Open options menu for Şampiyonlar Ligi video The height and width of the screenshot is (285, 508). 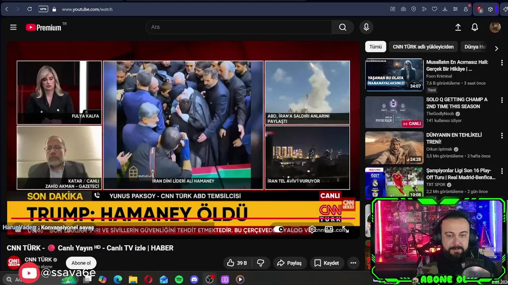pyautogui.click(x=502, y=171)
